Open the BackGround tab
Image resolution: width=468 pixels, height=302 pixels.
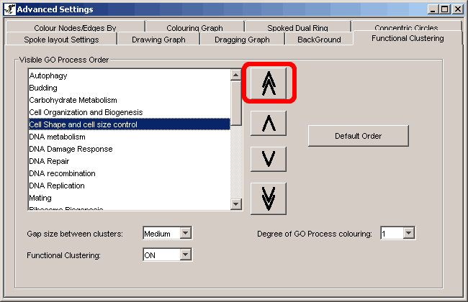(319, 40)
